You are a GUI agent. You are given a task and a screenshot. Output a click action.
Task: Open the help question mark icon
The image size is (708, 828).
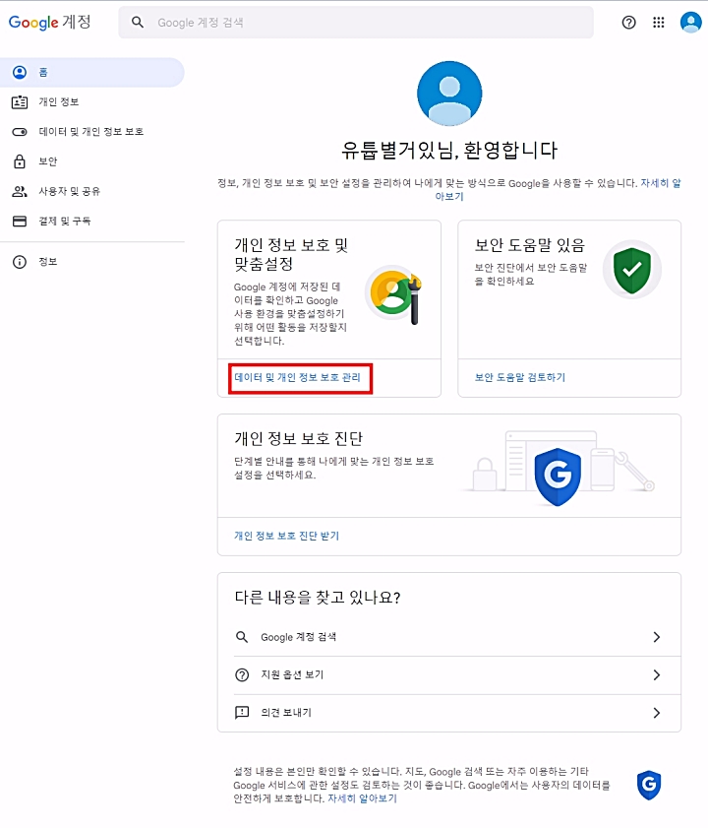tap(628, 23)
